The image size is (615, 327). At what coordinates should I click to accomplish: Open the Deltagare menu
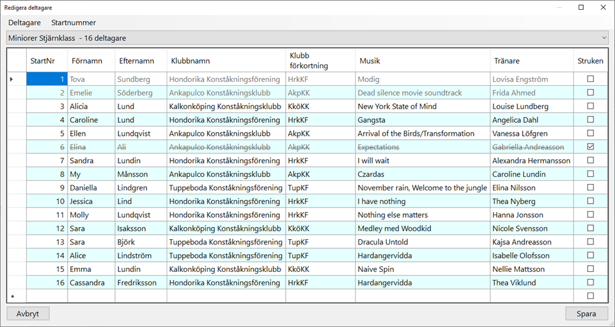24,23
